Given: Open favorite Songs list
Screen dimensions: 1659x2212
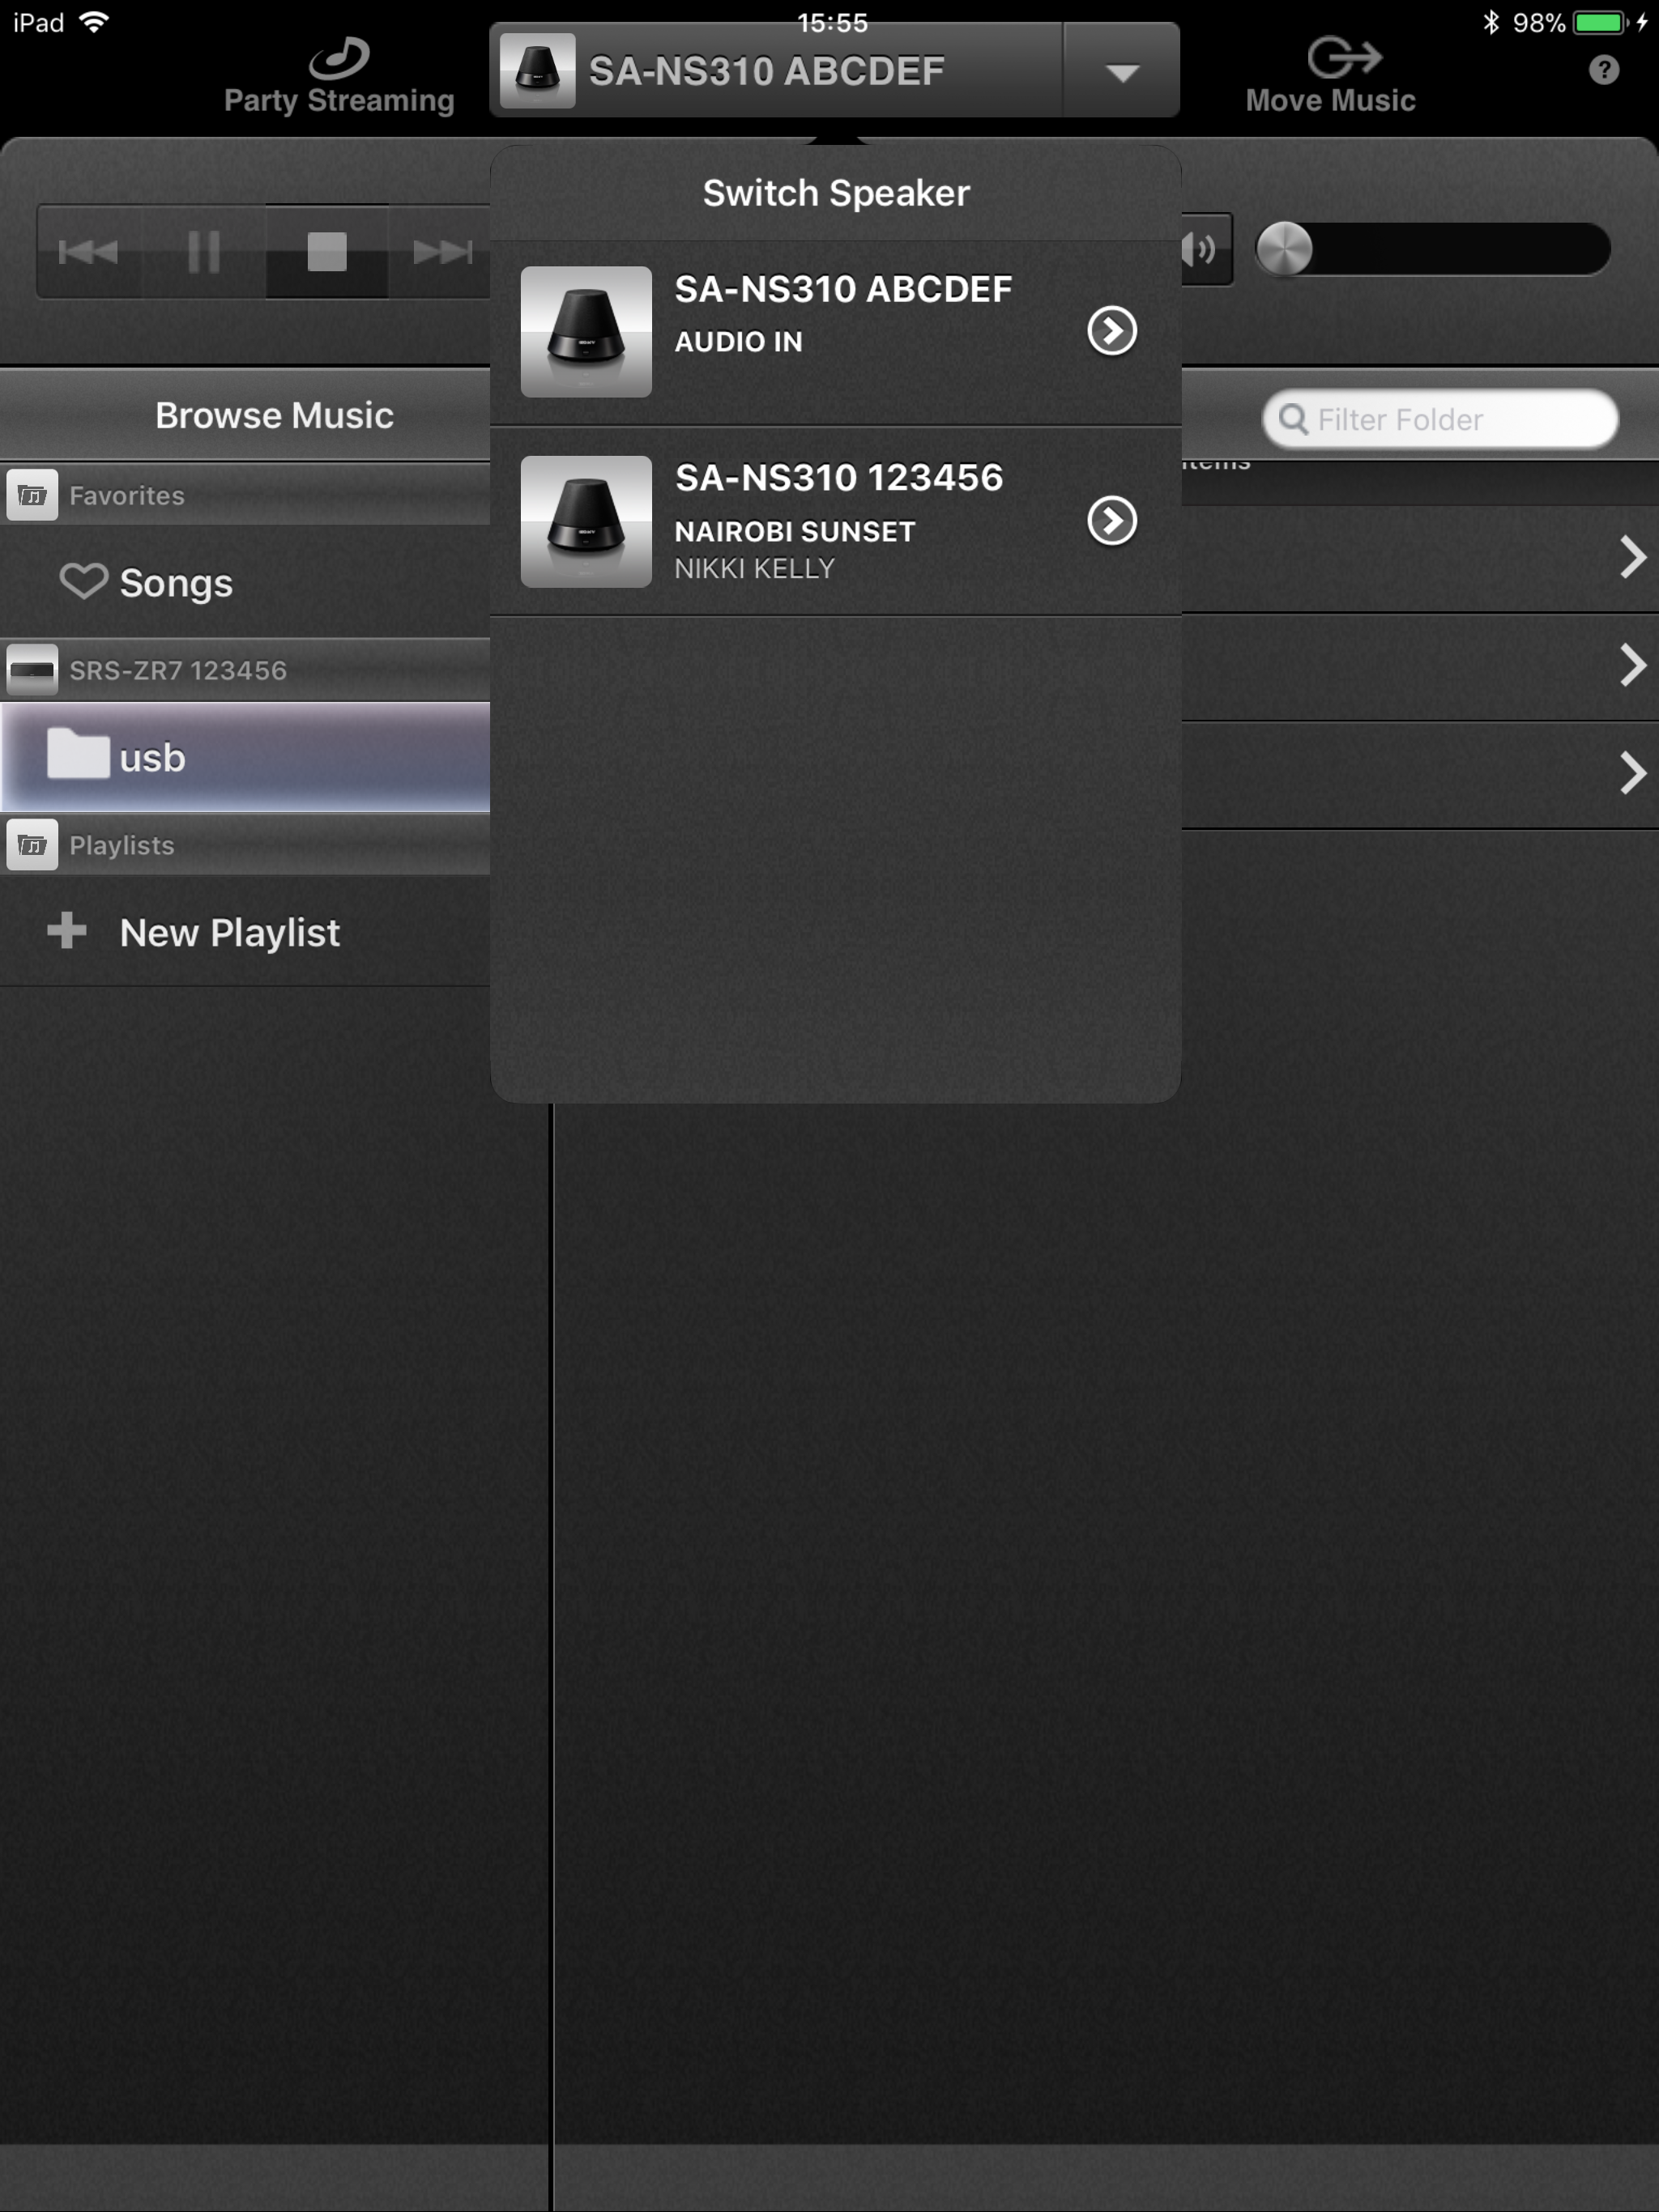Looking at the screenshot, I should tap(175, 583).
